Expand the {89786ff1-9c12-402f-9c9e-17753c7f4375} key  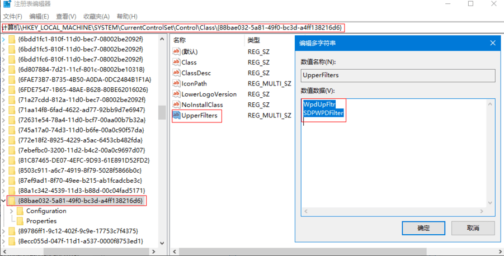tap(3, 231)
